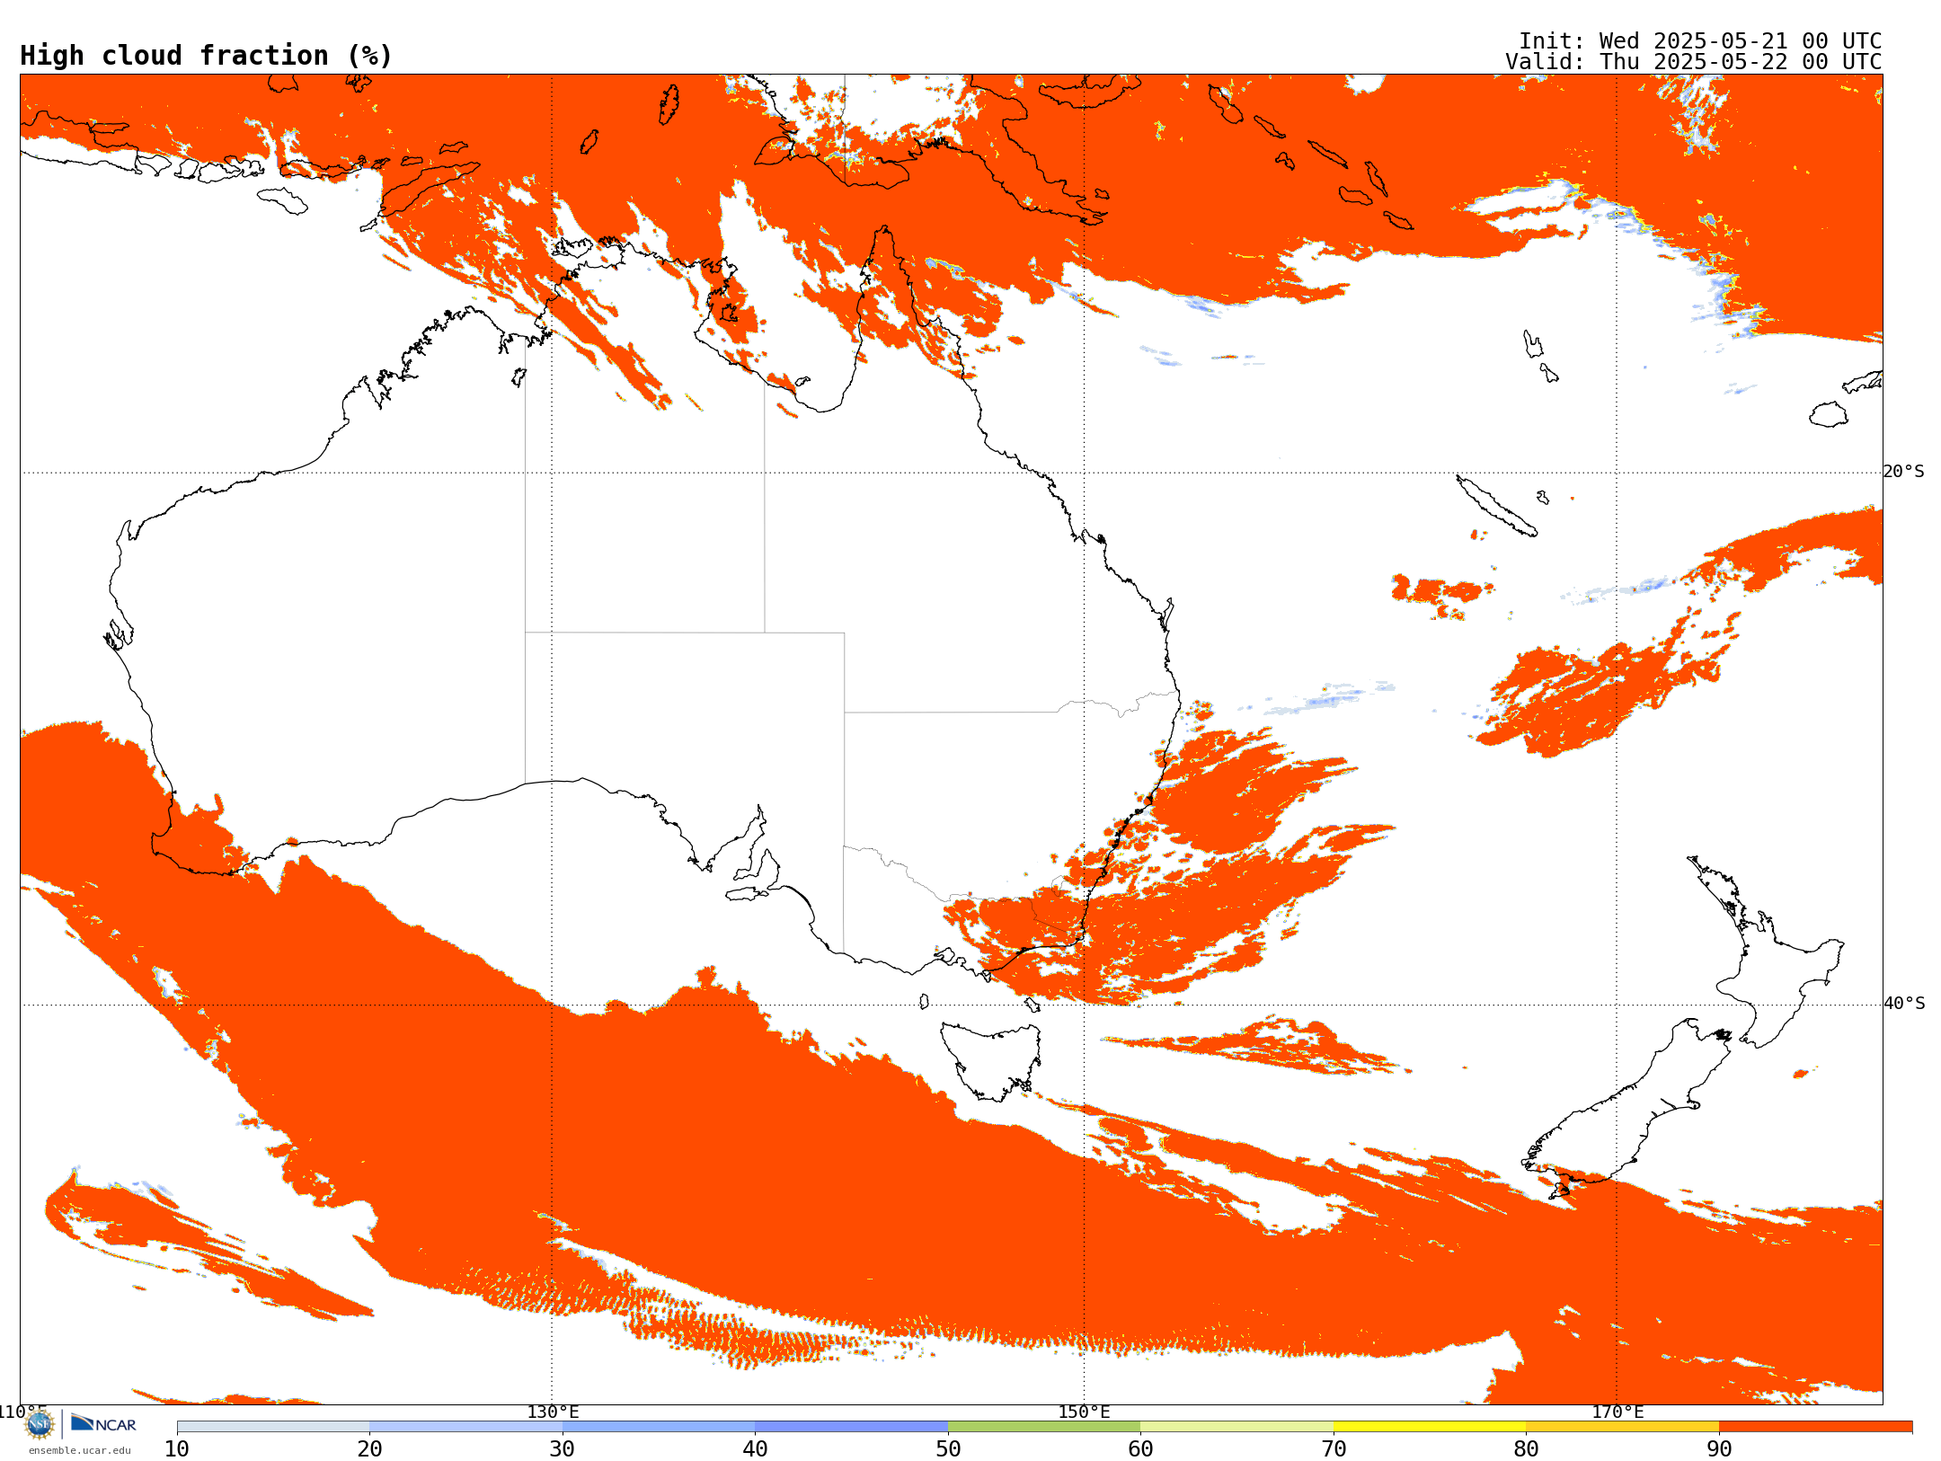Click the 70-80 bright yellow colorbar segment

[1430, 1427]
